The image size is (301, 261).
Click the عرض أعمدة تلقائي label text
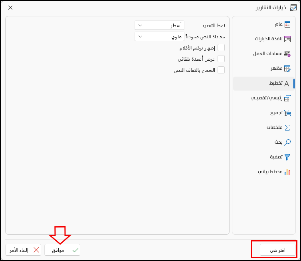[x=196, y=59]
